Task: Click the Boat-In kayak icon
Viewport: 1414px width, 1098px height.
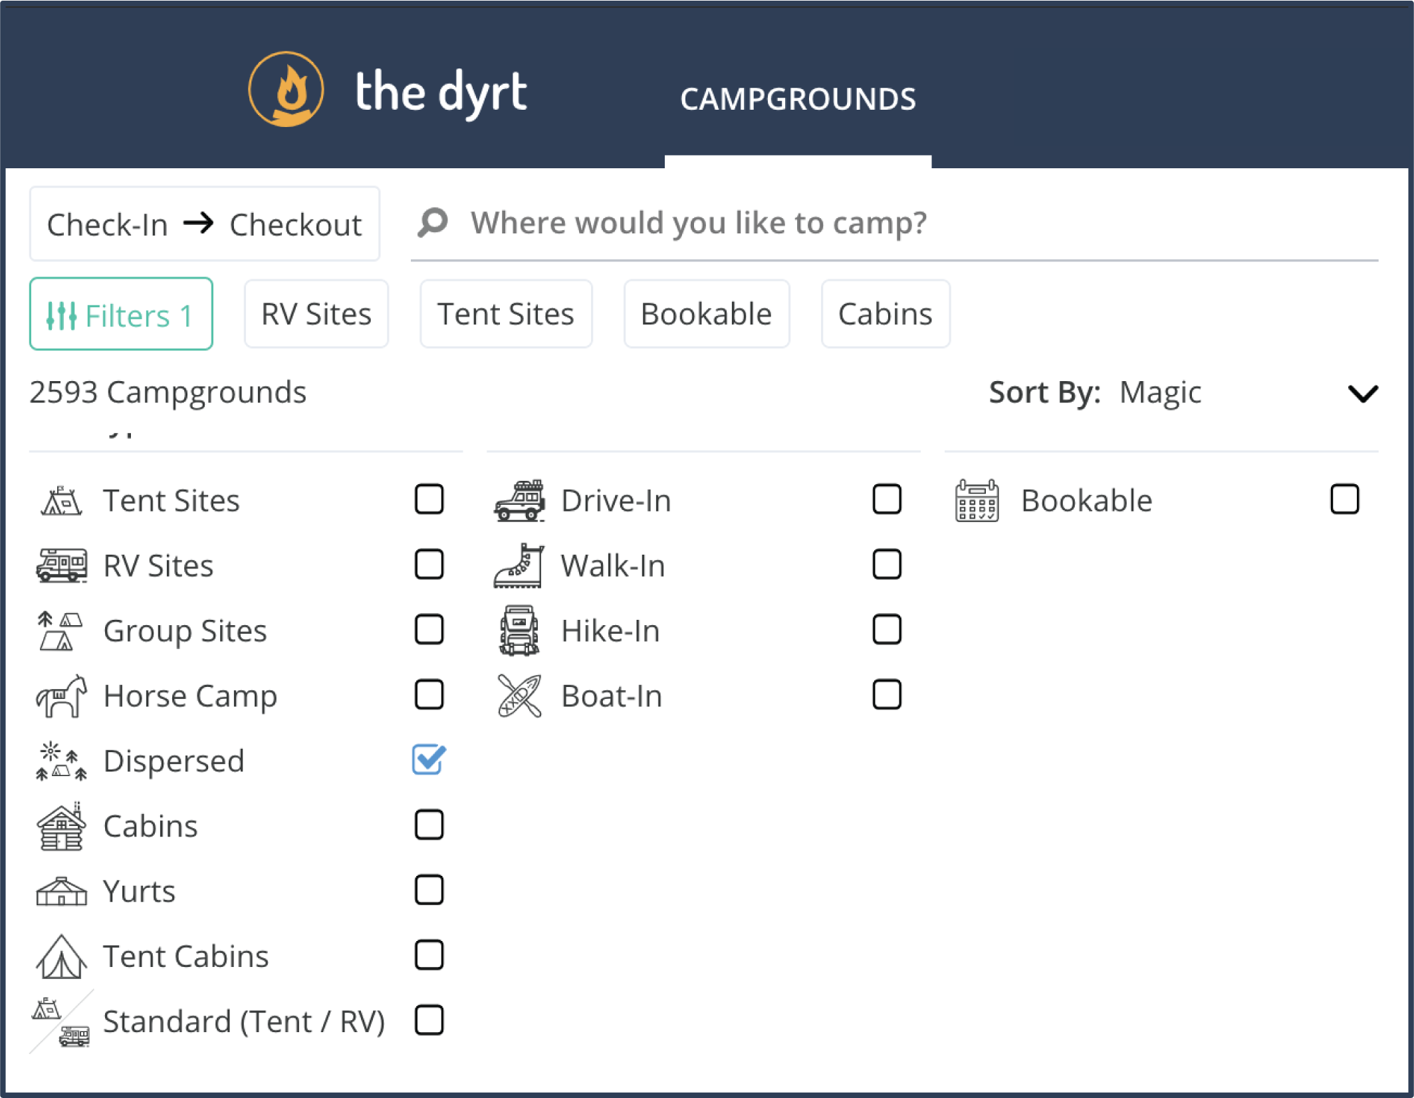Action: point(519,696)
